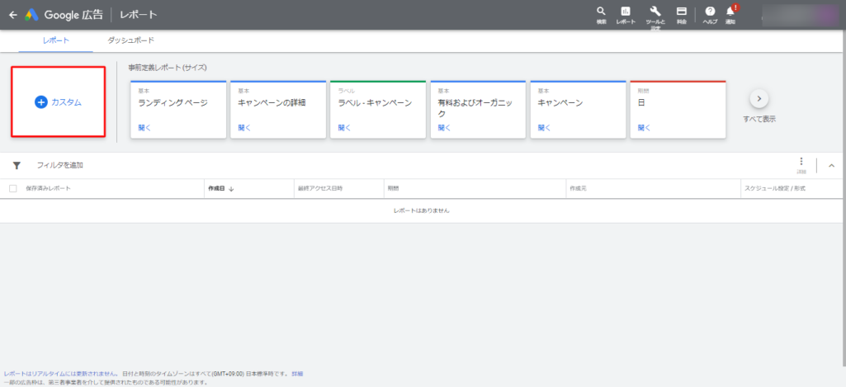
Task: Open the ランディング ページ report via 開く
Action: pyautogui.click(x=144, y=128)
